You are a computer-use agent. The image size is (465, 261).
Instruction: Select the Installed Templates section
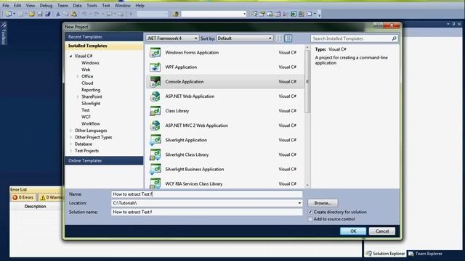pyautogui.click(x=104, y=46)
